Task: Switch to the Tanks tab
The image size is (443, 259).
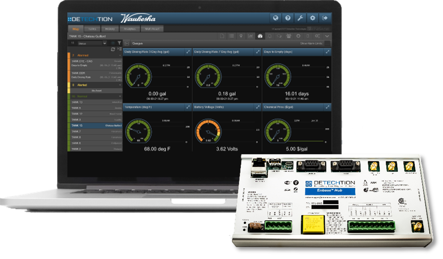Action: pyautogui.click(x=92, y=29)
